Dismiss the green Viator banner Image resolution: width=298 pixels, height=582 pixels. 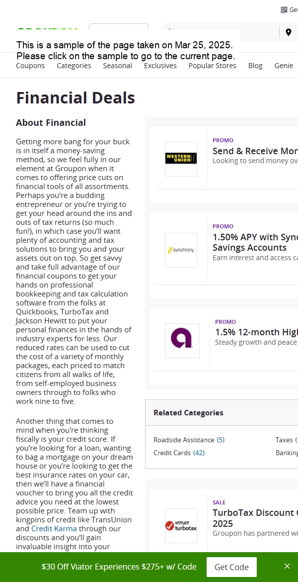pos(287,566)
